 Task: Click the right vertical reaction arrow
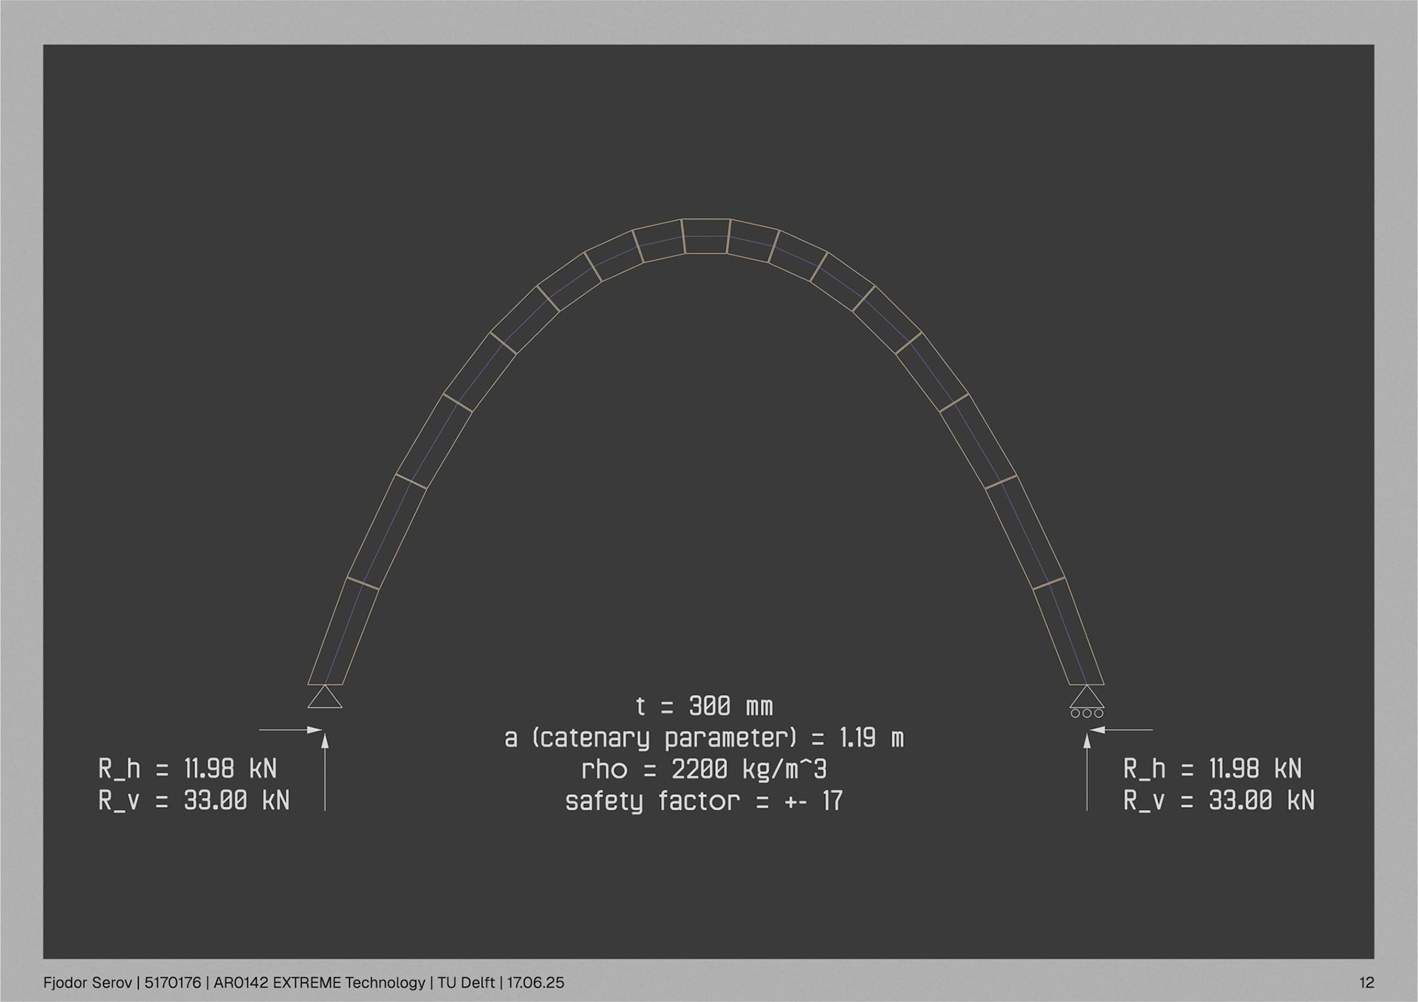1086,772
